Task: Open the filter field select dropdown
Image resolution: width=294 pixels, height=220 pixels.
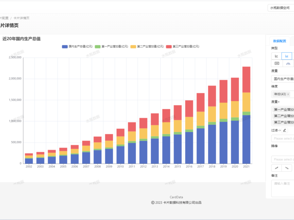Action: pyautogui.click(x=282, y=139)
